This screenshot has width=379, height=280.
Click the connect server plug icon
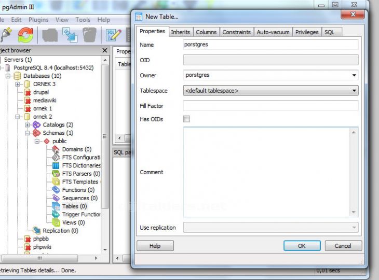point(6,35)
